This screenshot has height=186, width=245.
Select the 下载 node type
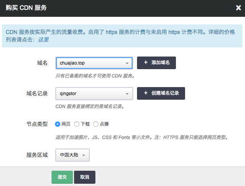click(x=77, y=124)
